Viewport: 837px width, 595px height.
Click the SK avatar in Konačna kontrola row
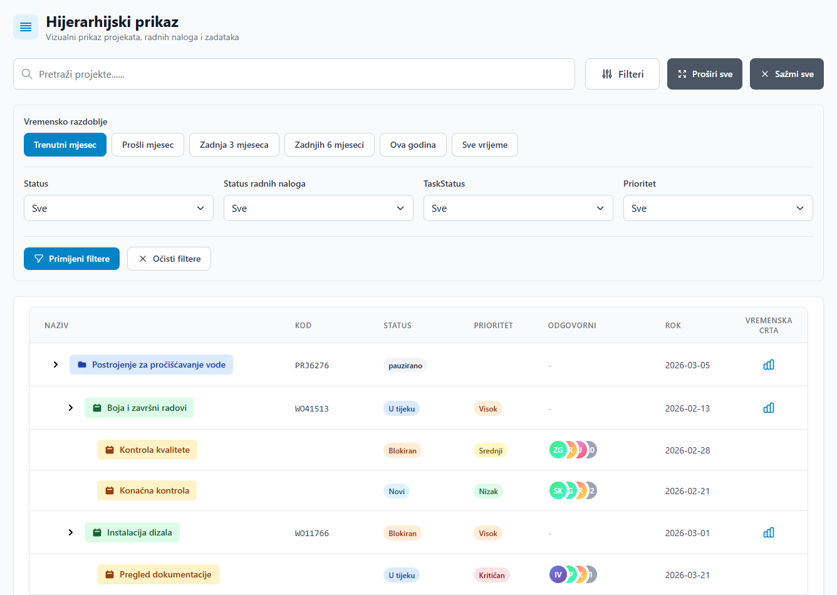tap(557, 490)
